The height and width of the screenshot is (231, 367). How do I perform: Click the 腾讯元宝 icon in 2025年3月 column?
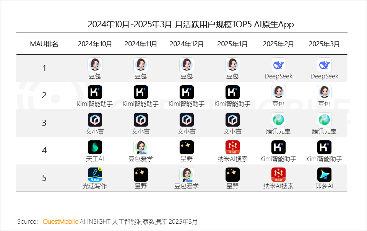pos(324,119)
